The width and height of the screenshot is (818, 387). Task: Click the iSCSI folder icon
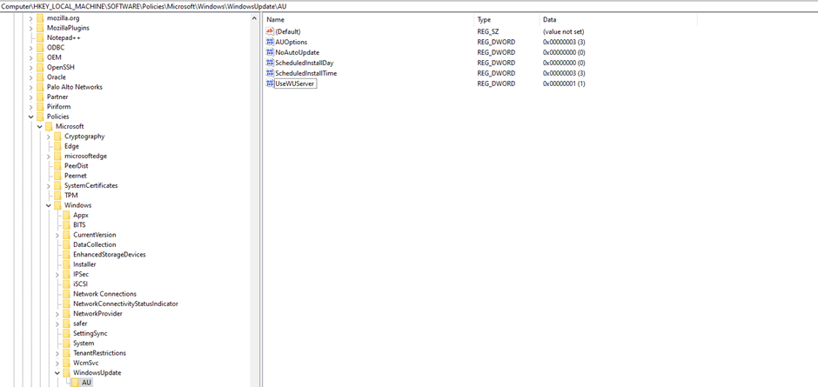67,284
